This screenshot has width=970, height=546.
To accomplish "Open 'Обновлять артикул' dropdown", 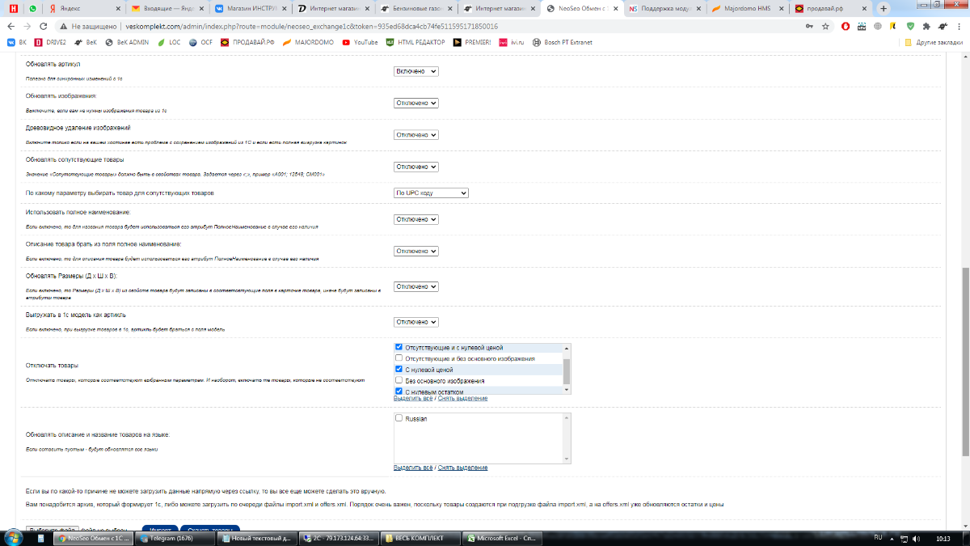I will point(415,71).
